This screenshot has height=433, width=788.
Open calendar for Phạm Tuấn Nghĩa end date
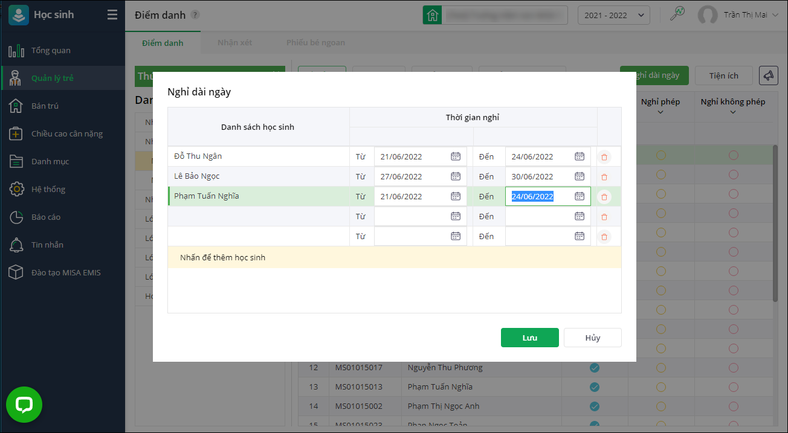point(580,196)
